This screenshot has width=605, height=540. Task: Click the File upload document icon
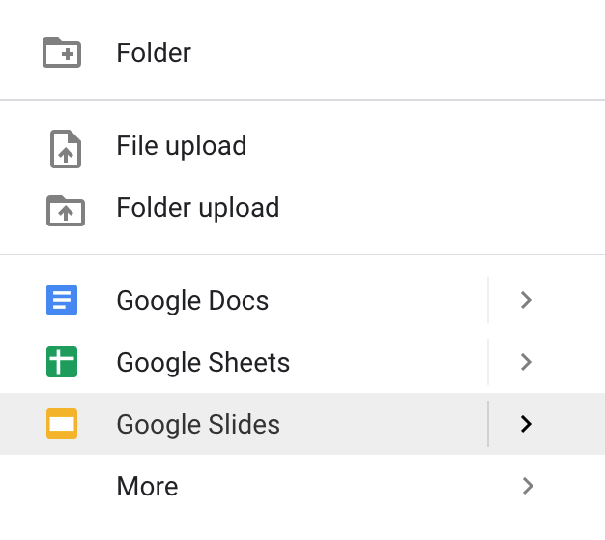[x=66, y=149]
